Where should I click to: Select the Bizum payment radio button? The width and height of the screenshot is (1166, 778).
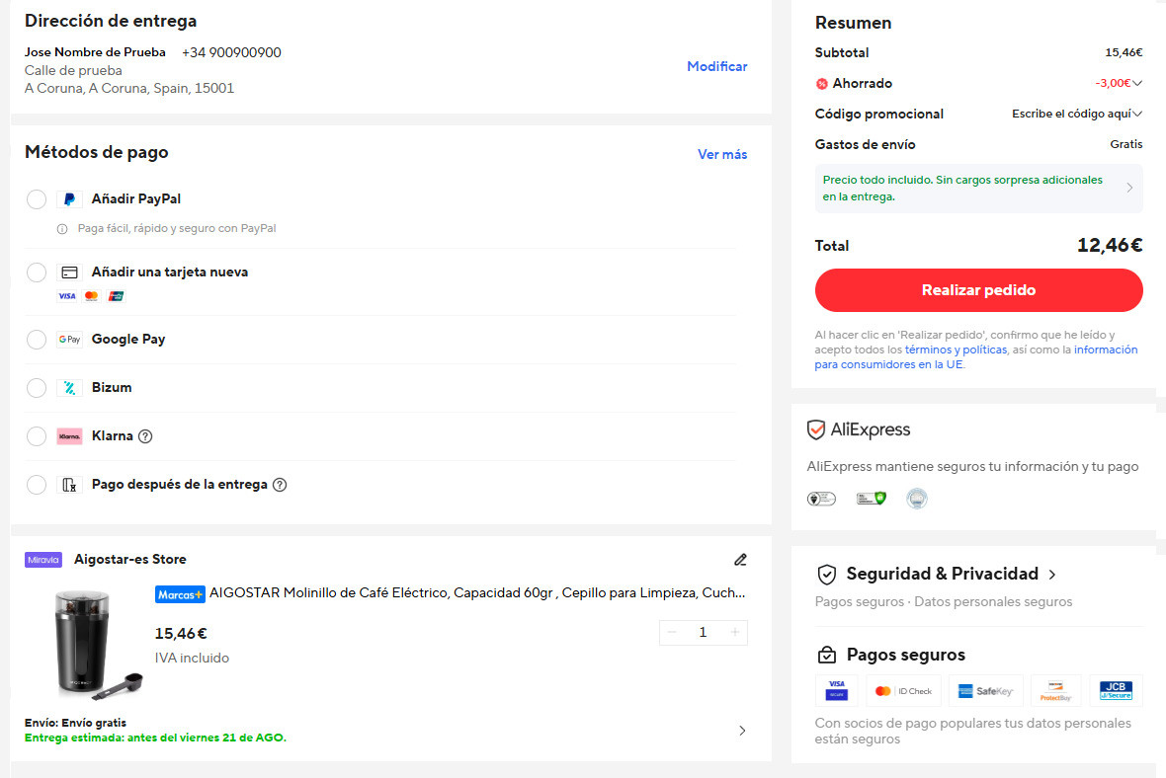(37, 388)
